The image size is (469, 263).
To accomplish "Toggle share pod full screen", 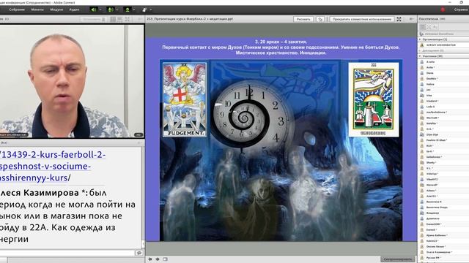I will [x=399, y=19].
